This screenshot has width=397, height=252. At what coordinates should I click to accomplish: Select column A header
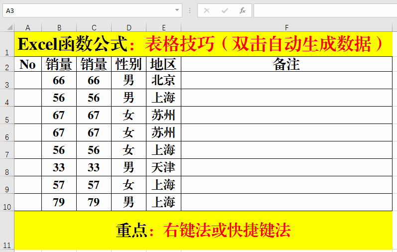click(x=28, y=27)
